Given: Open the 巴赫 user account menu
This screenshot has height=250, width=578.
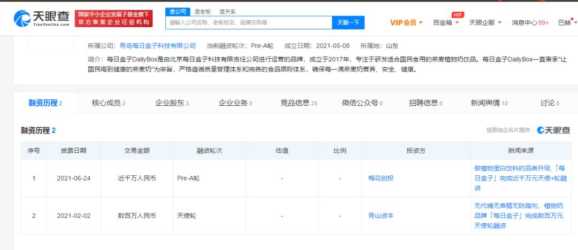Looking at the screenshot, I should tap(567, 22).
